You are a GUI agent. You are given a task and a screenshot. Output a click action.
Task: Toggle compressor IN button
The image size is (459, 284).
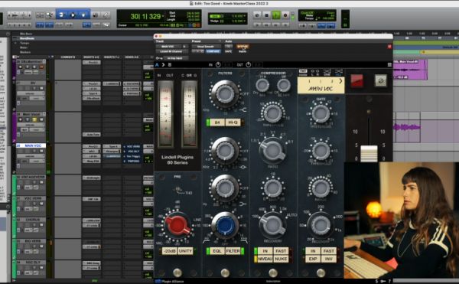265,251
